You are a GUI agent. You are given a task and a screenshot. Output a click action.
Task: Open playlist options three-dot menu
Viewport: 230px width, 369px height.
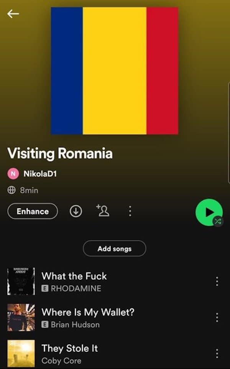coord(130,211)
